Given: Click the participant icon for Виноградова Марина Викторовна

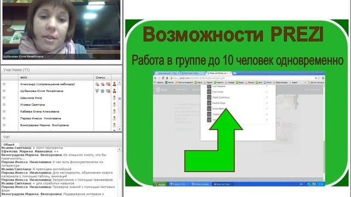Looking at the screenshot, I should (115, 125).
